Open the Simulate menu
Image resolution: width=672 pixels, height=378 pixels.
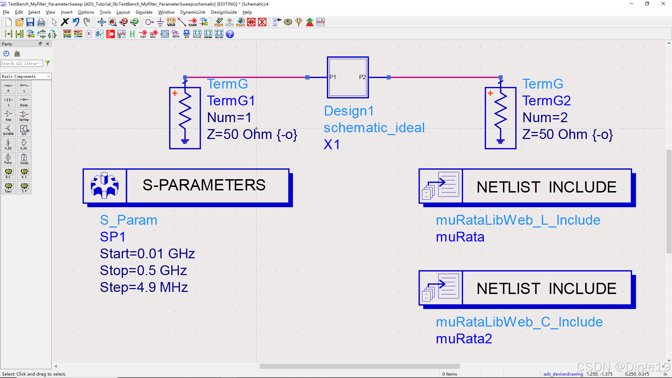tap(144, 12)
